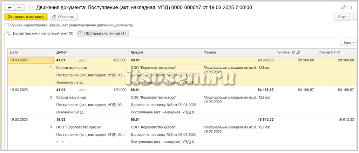The height and width of the screenshot is (153, 359).
Task: Go forward with the right arrow button
Action: [x=20, y=8]
